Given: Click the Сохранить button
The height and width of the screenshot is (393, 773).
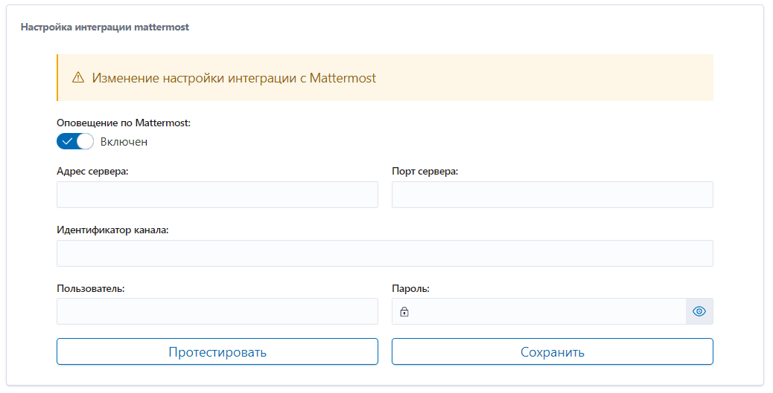Looking at the screenshot, I should 552,351.
